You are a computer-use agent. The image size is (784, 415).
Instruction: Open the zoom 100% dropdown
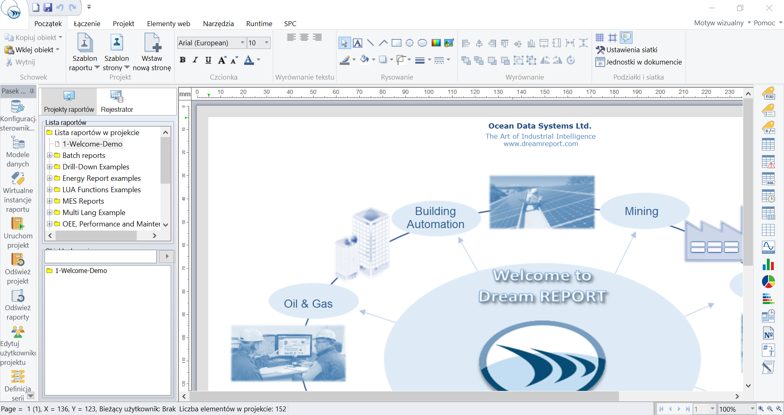(x=752, y=408)
